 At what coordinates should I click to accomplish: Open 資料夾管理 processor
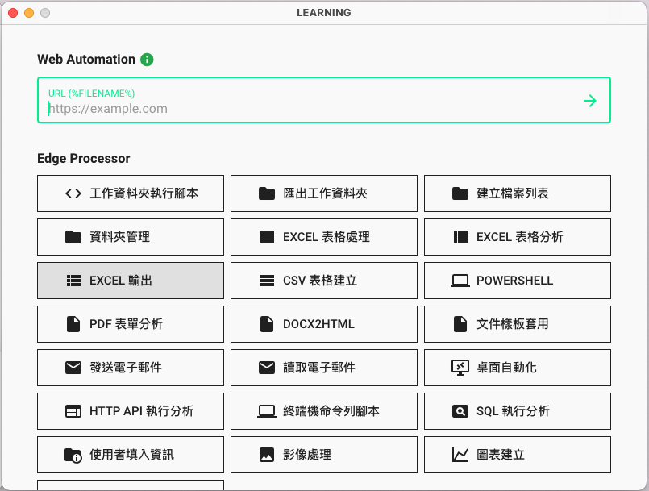pos(131,237)
